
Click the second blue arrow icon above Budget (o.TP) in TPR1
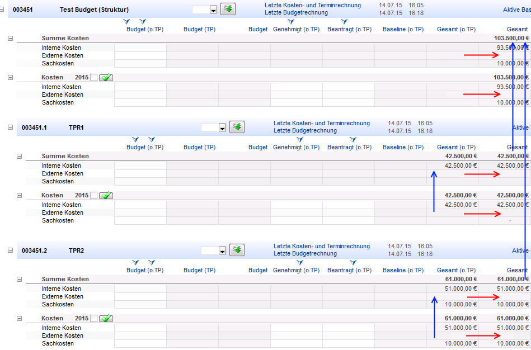pyautogui.click(x=152, y=139)
